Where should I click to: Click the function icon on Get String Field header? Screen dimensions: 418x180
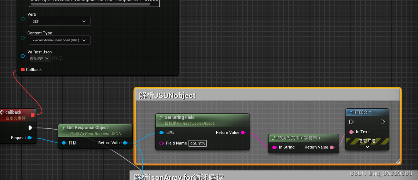[161, 117]
